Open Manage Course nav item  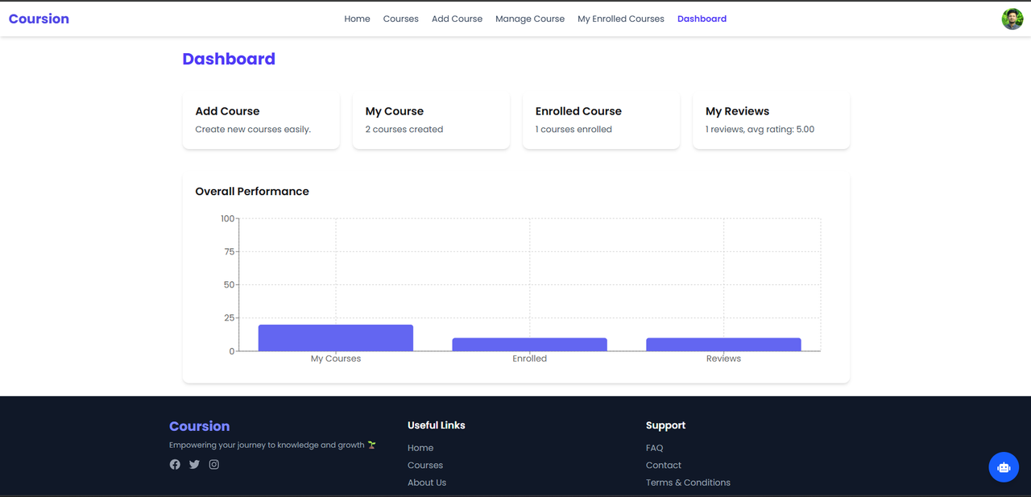(x=530, y=19)
